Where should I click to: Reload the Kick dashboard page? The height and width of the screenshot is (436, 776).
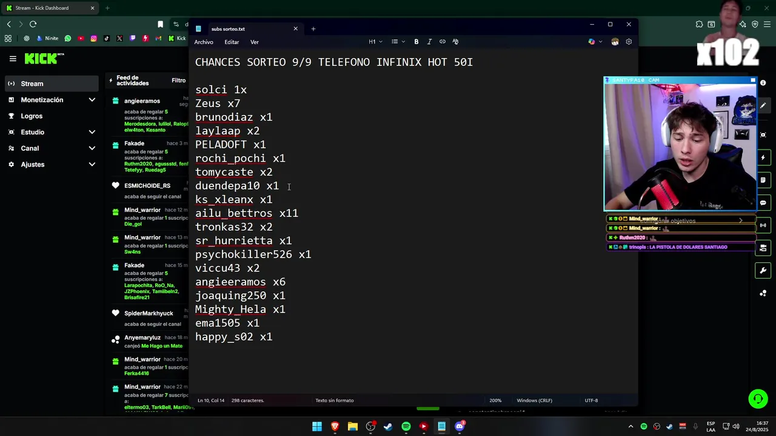click(x=33, y=24)
